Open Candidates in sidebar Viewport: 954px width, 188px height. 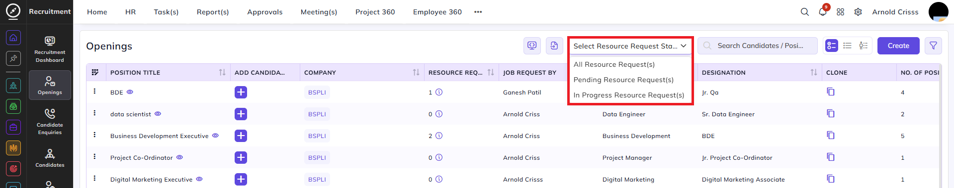pos(50,158)
